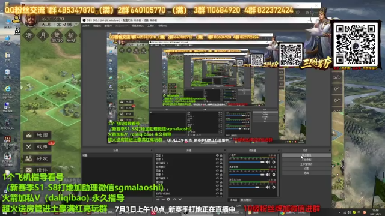Open 麦克风/Aux channel settings gear
The width and height of the screenshot is (385, 216).
point(274,187)
